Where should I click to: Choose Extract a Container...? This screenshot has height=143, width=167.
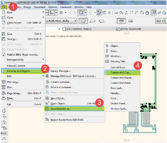(x=74, y=87)
